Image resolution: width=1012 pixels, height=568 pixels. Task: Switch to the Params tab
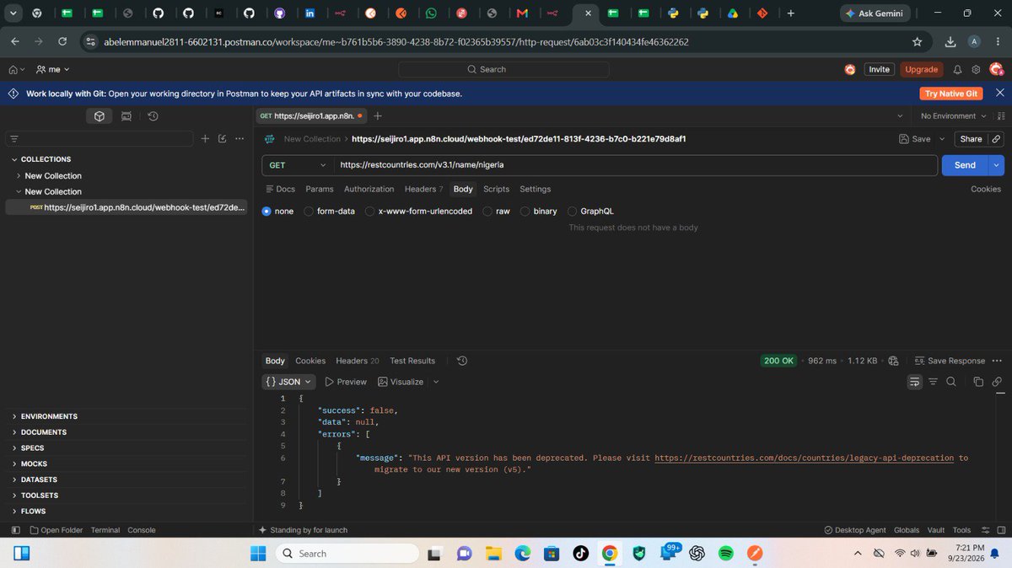(x=320, y=189)
